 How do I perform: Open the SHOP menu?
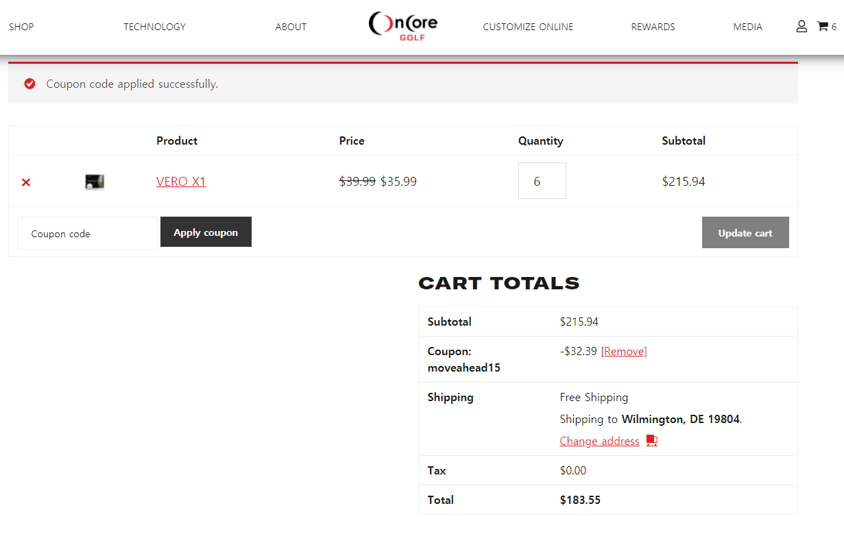[x=21, y=27]
